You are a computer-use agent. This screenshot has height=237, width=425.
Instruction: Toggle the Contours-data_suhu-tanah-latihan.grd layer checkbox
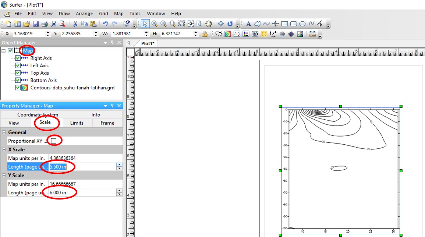(x=18, y=87)
